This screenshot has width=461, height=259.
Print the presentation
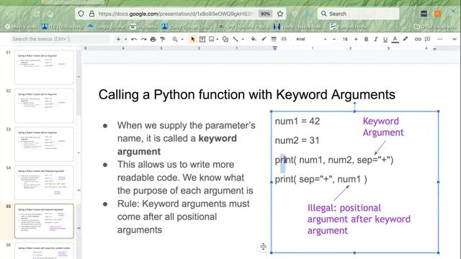153,39
